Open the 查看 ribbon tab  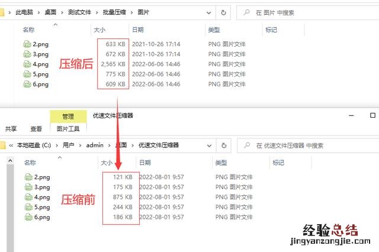tap(36, 128)
